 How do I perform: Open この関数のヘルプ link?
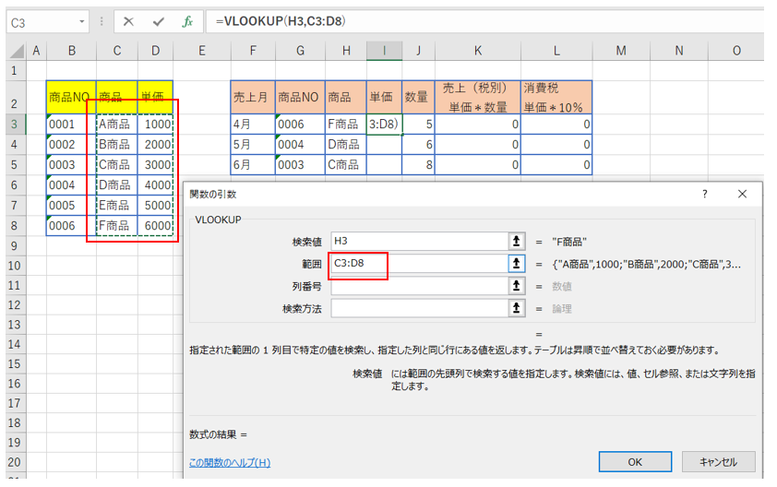pos(230,462)
